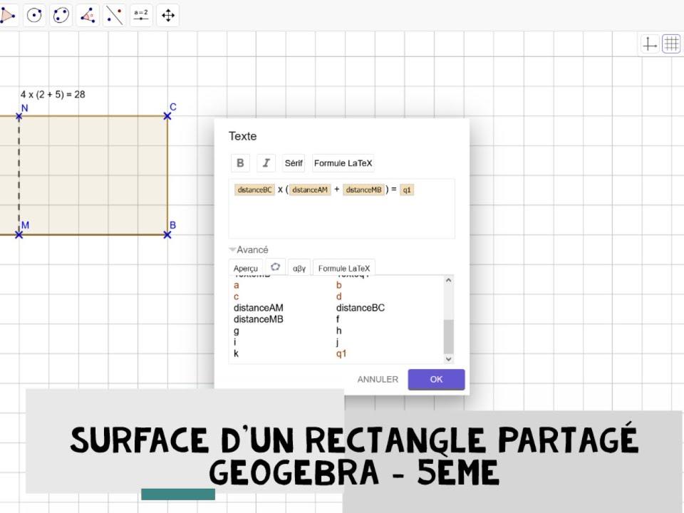Insert the distanceBC variable from the list

coord(361,308)
